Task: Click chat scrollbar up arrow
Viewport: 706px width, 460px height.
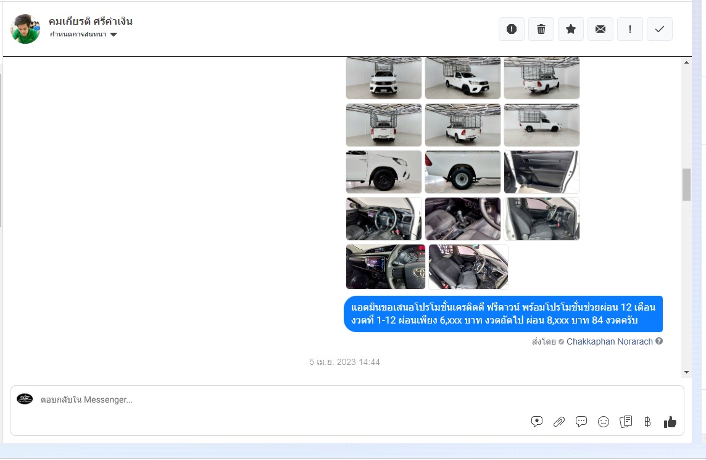Action: tap(686, 62)
